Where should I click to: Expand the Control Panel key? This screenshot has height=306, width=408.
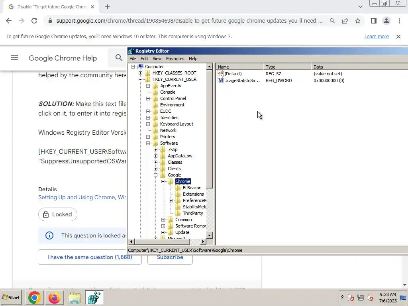pyautogui.click(x=148, y=99)
